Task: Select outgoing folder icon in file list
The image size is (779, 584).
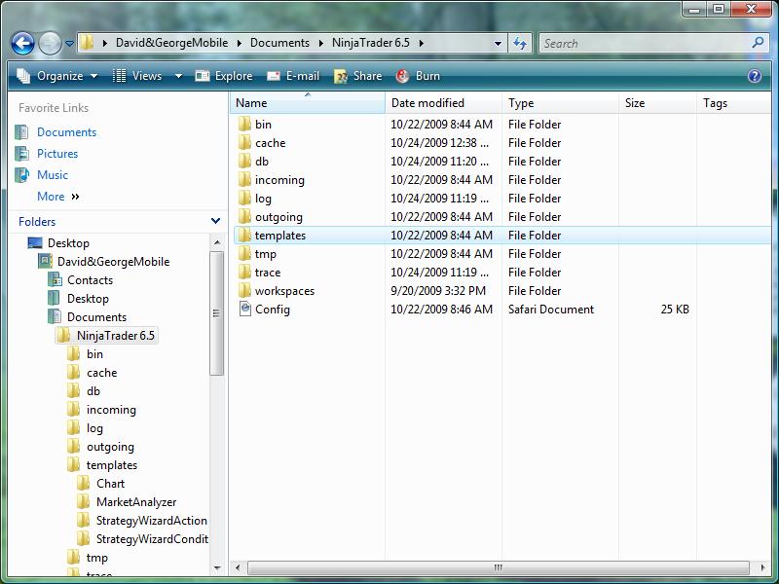Action: [x=244, y=216]
